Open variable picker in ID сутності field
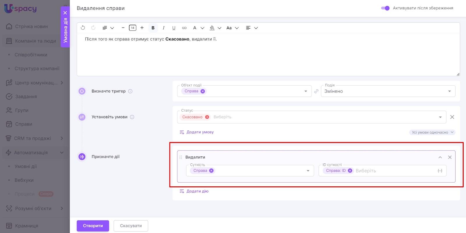Image resolution: width=466 pixels, height=233 pixels. coord(440,171)
